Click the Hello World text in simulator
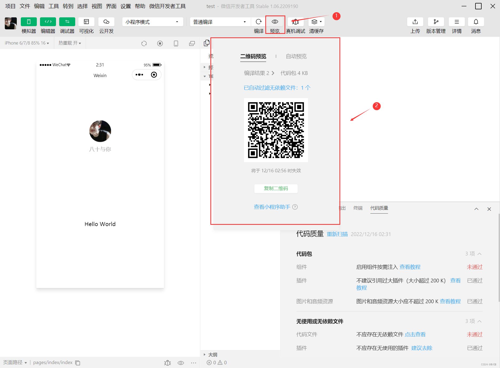 [x=100, y=224]
